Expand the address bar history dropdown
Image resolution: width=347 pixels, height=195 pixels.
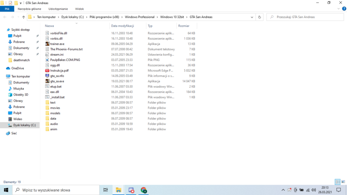pyautogui.click(x=252, y=17)
